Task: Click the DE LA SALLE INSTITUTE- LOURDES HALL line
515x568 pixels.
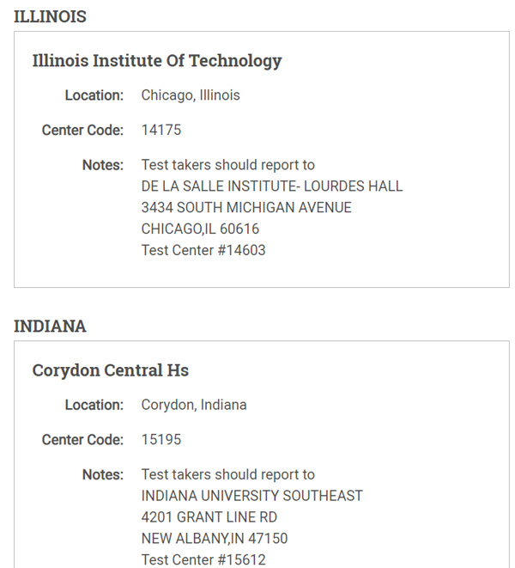Action: tap(272, 186)
